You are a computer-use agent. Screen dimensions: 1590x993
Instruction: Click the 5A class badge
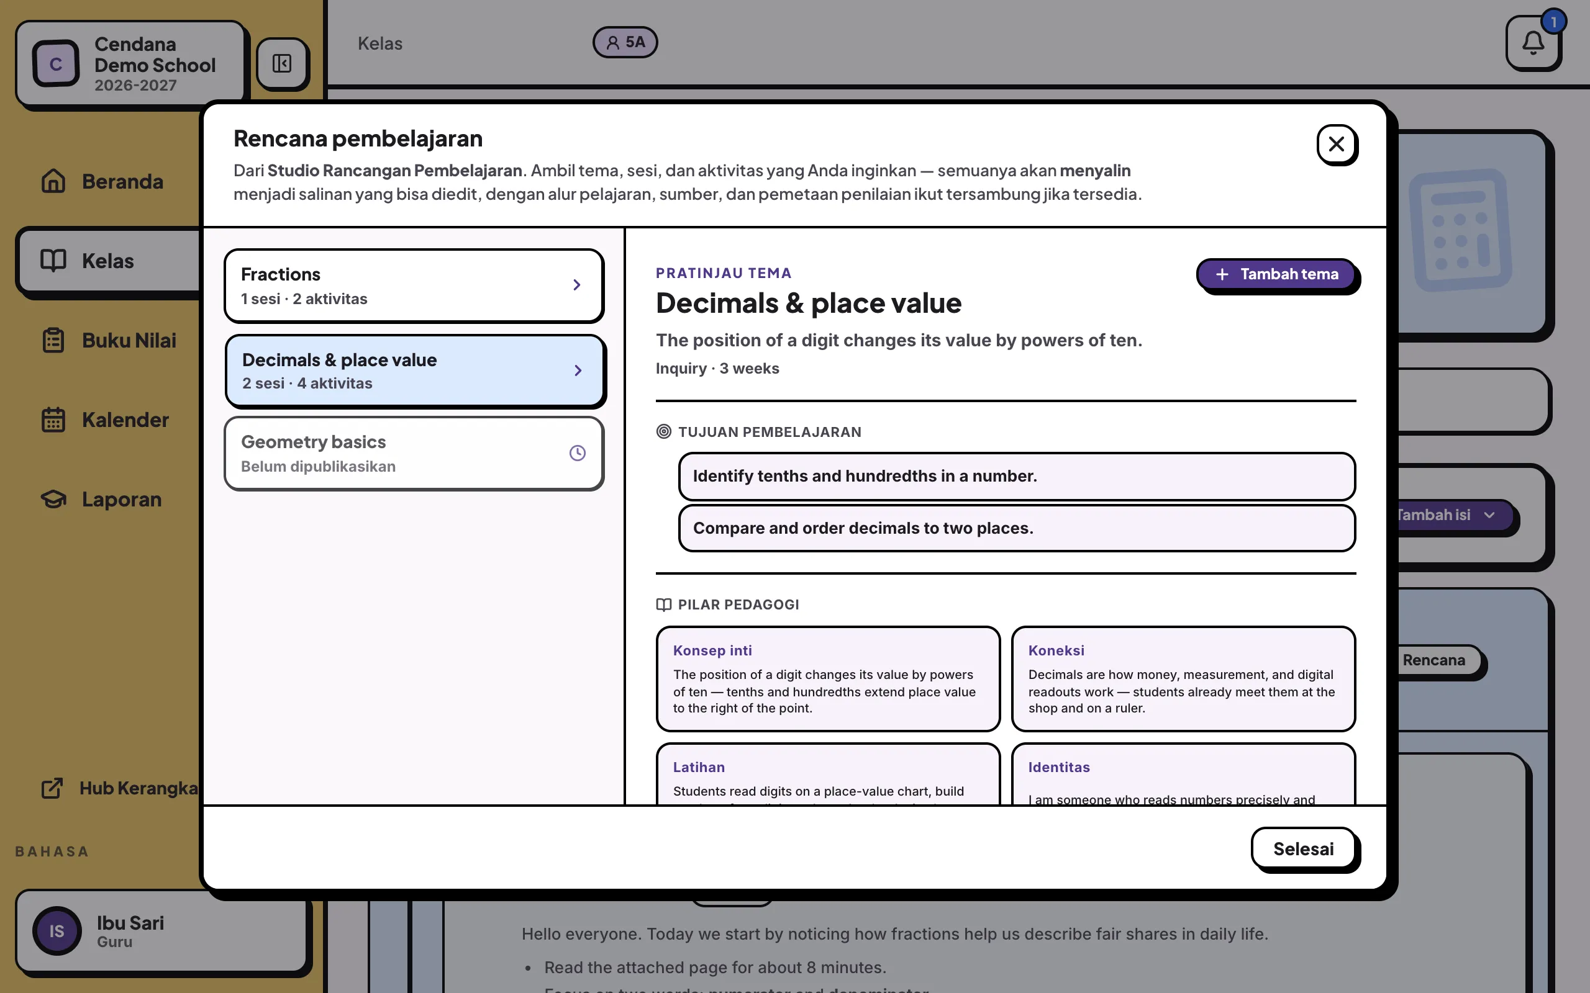[625, 43]
